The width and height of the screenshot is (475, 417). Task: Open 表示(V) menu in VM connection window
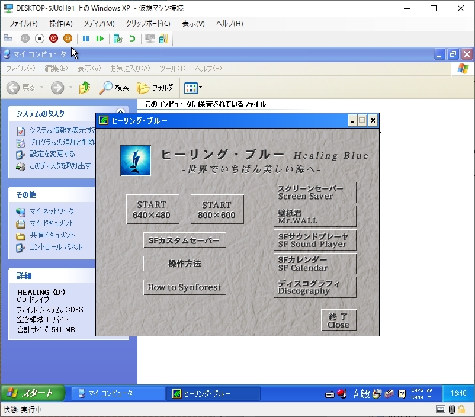tap(193, 24)
